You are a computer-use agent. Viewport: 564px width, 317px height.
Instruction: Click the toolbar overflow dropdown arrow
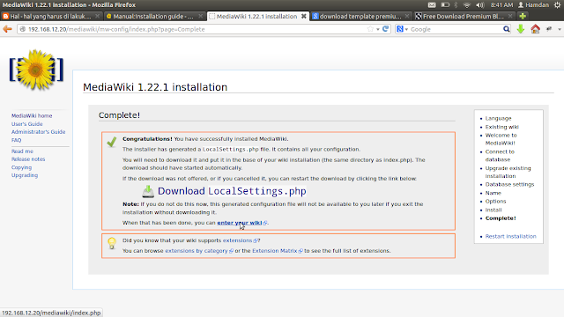click(x=560, y=29)
